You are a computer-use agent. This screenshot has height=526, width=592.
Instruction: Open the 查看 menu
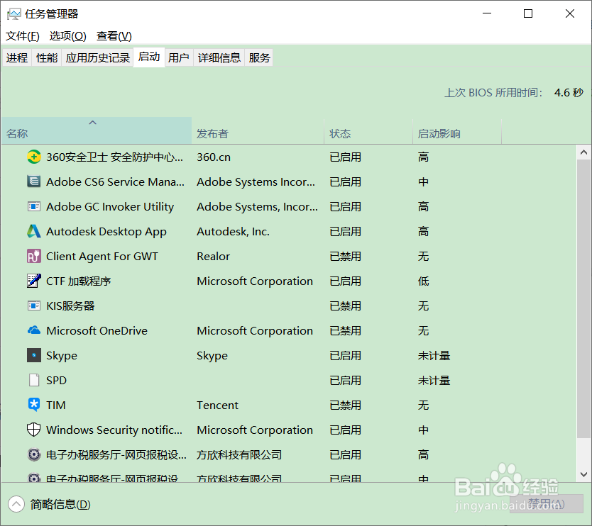[114, 35]
